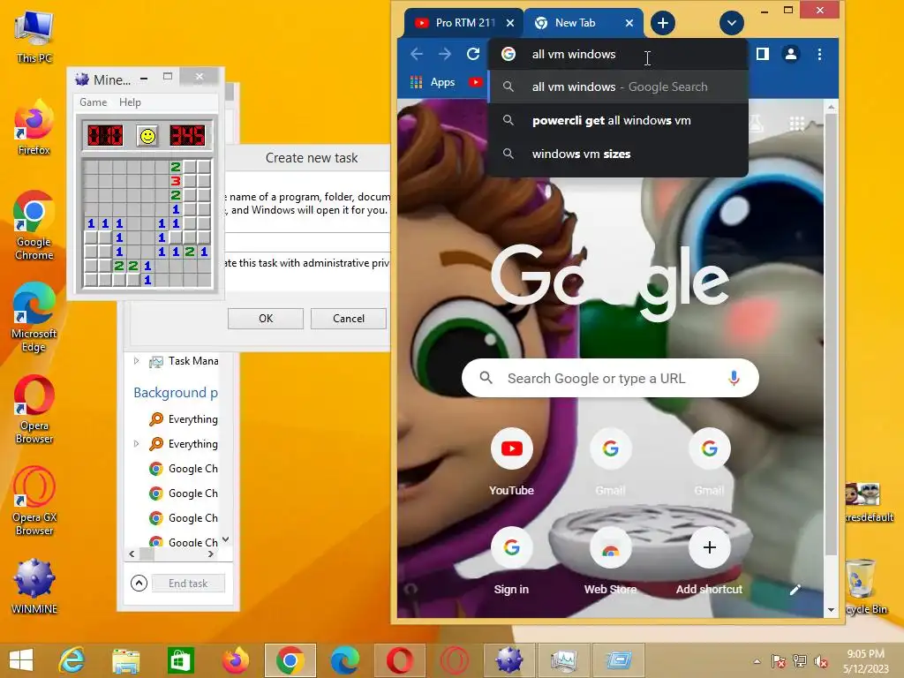The height and width of the screenshot is (678, 904).
Task: Open YouTube shortcut tile
Action: (x=511, y=461)
